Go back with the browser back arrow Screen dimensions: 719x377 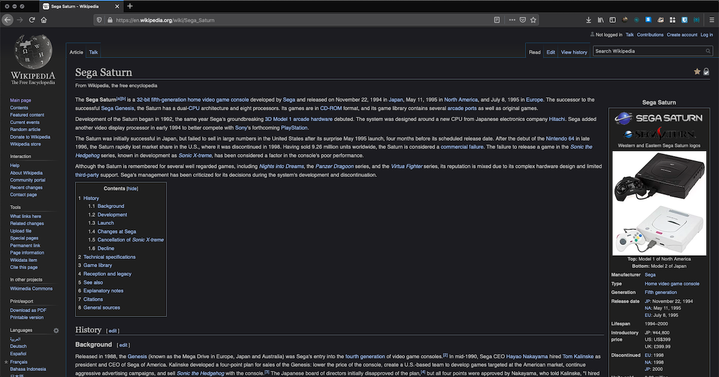pyautogui.click(x=8, y=20)
